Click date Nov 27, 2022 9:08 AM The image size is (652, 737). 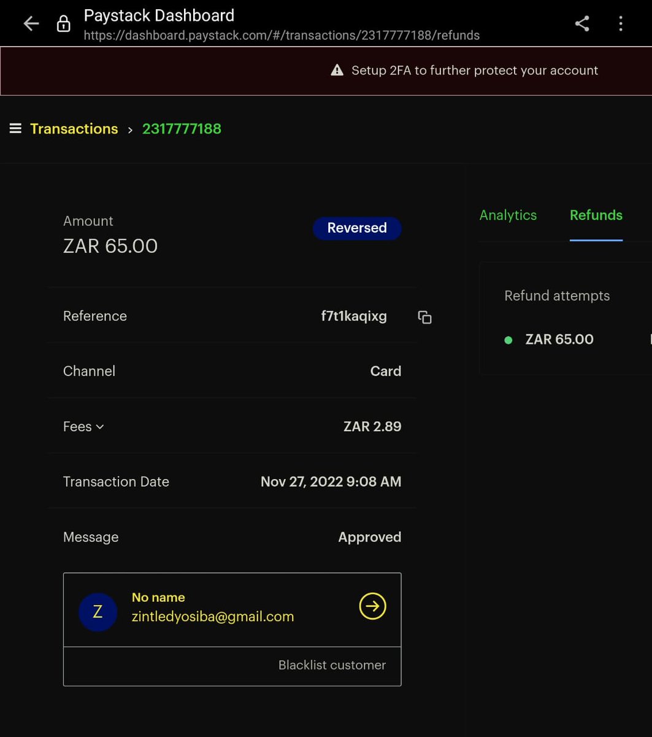coord(331,482)
